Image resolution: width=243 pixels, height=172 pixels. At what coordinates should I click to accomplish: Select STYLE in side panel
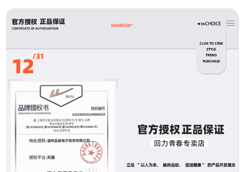211,49
